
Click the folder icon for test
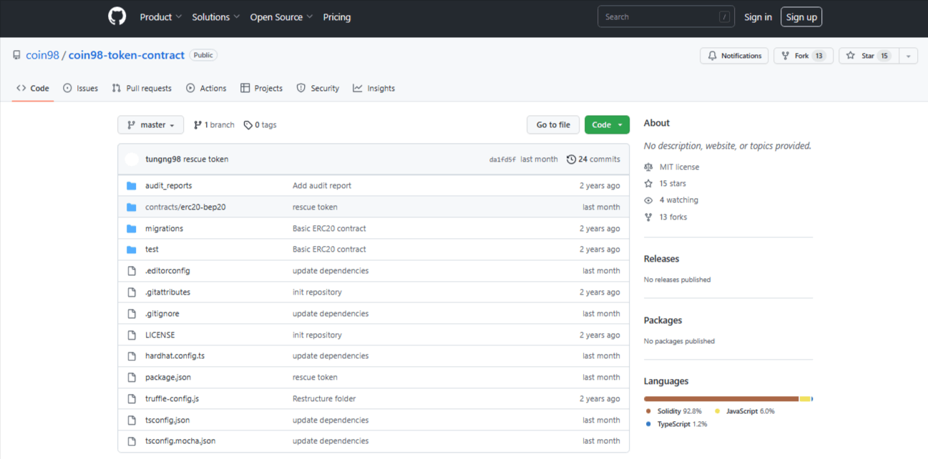[x=132, y=250]
